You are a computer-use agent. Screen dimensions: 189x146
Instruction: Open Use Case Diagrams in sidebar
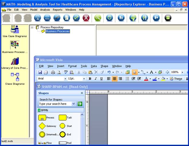(15, 30)
